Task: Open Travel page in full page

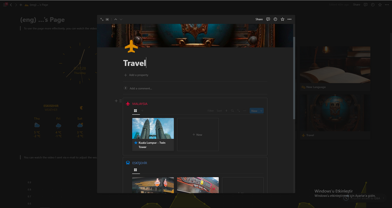Action: (x=102, y=19)
